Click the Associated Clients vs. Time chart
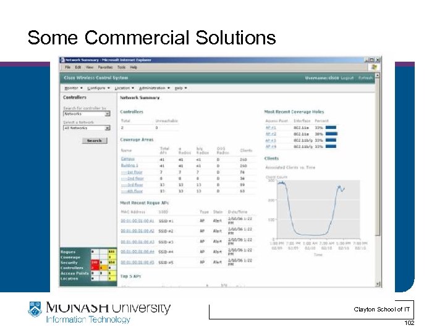This screenshot has width=445, height=333. pyautogui.click(x=318, y=209)
